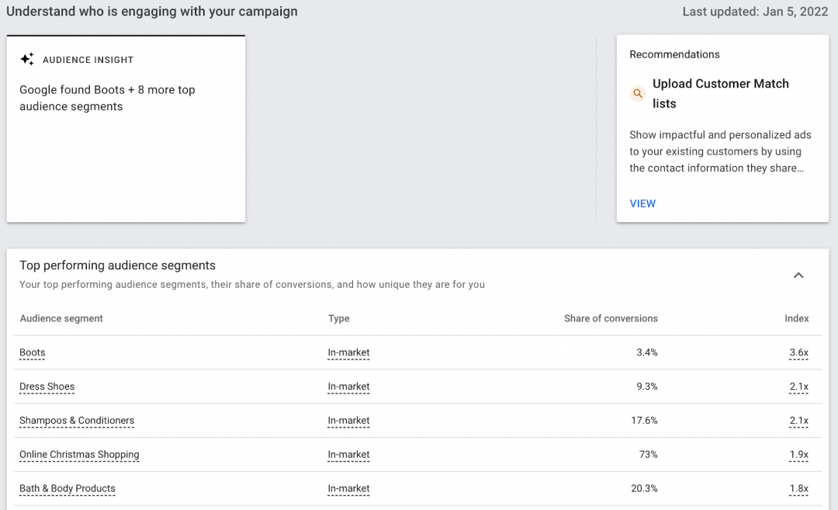Click the Audience Insight sparkle icon

(x=27, y=60)
